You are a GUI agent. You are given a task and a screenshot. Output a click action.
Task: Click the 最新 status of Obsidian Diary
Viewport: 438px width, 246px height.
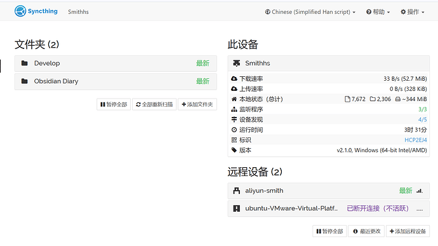click(x=202, y=81)
